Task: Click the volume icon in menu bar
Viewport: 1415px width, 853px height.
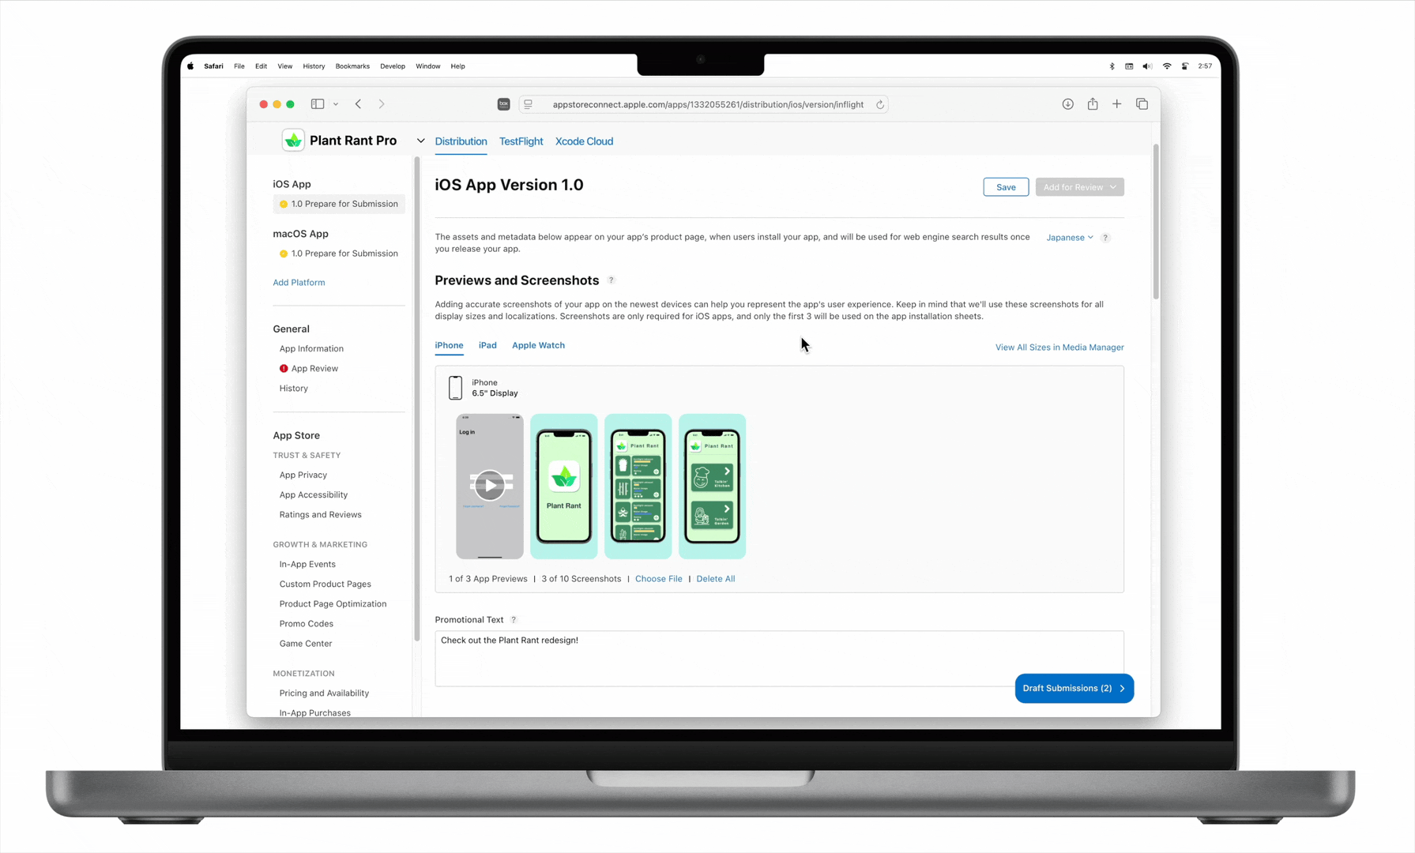Action: tap(1147, 66)
